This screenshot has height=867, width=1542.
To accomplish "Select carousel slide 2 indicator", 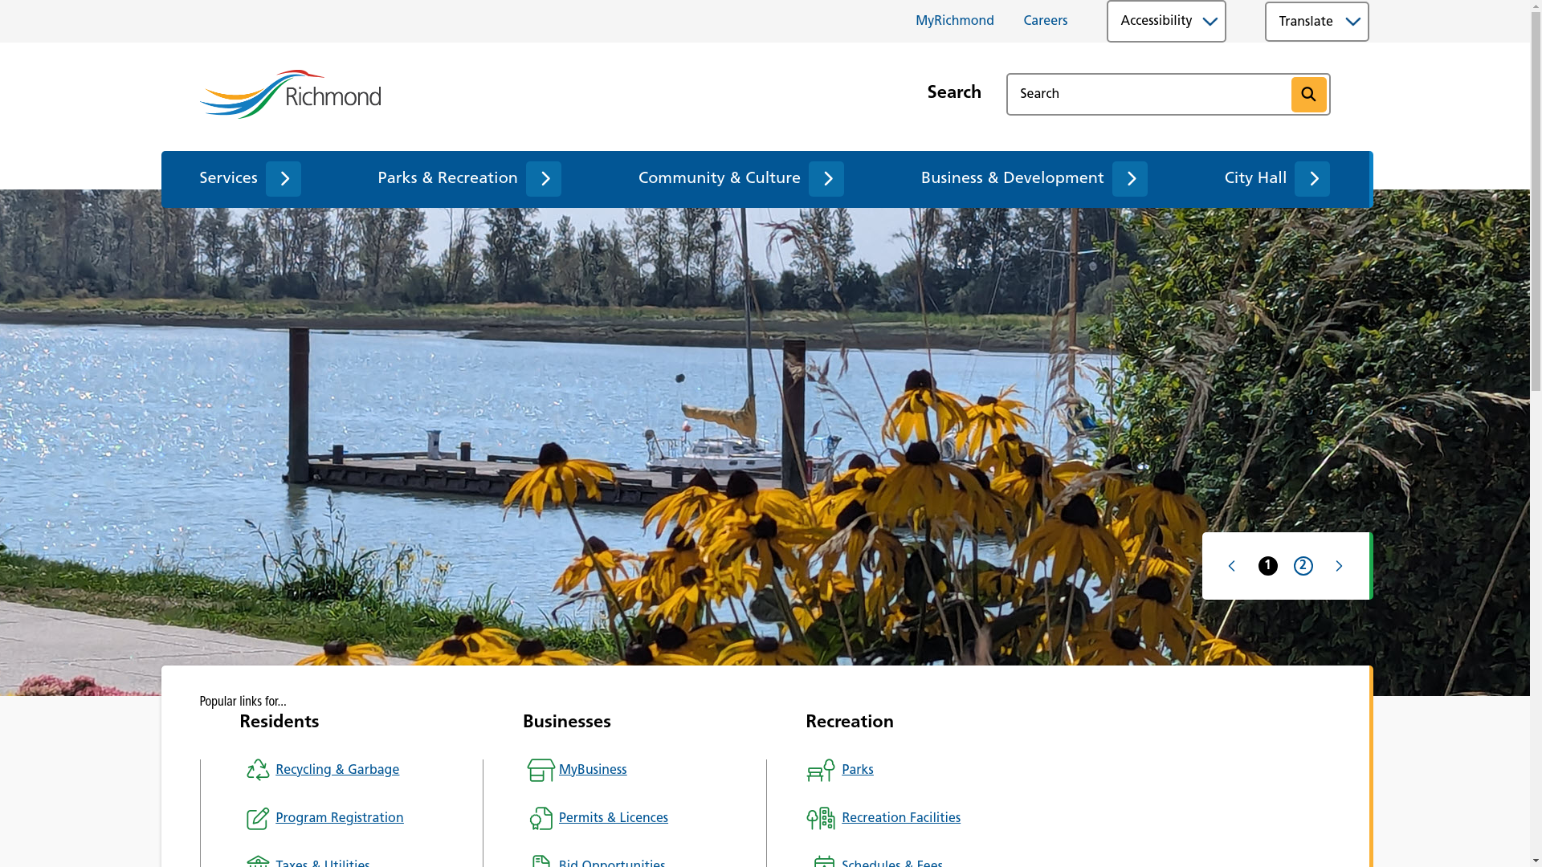I will tap(1303, 566).
